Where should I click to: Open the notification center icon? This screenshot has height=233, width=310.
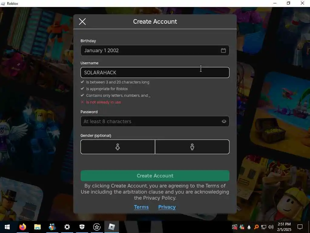pyautogui.click(x=300, y=227)
